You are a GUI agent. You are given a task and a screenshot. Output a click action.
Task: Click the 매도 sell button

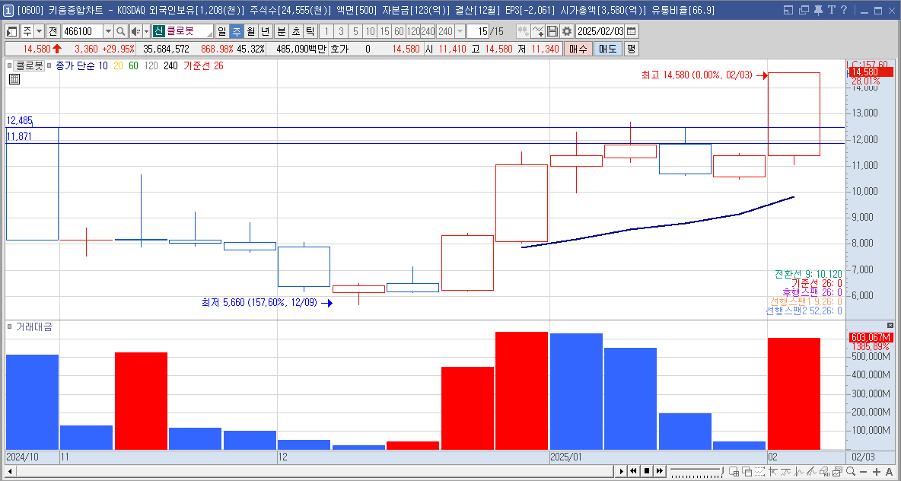click(607, 49)
